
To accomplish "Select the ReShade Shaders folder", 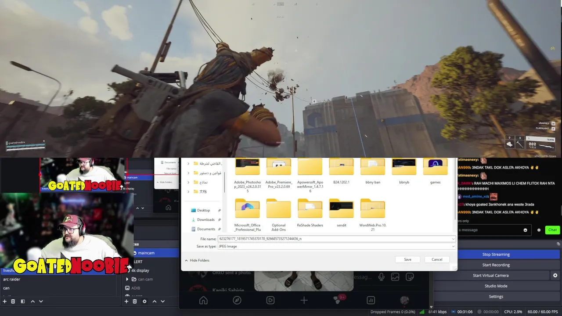I will tap(310, 213).
